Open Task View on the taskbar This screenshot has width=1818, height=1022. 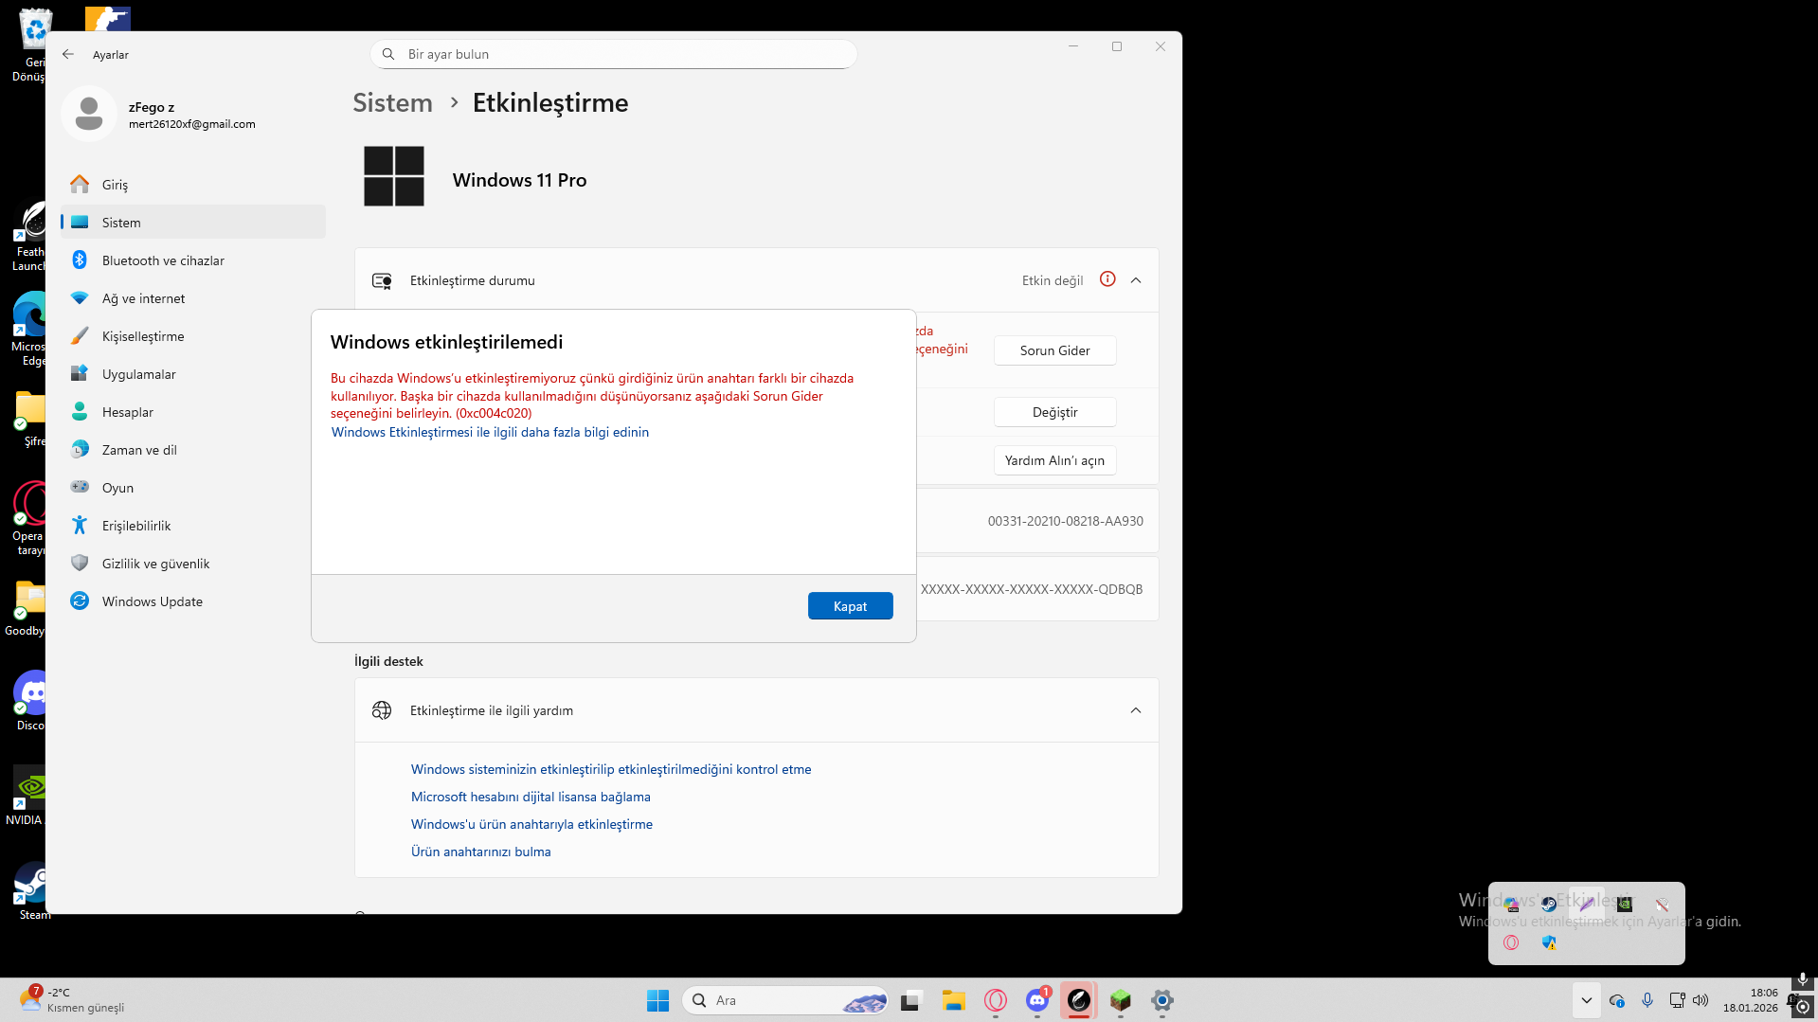[911, 1000]
